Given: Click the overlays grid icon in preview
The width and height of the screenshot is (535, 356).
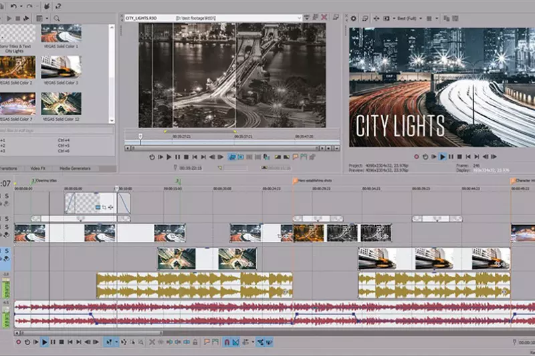Looking at the screenshot, I should 429,19.
